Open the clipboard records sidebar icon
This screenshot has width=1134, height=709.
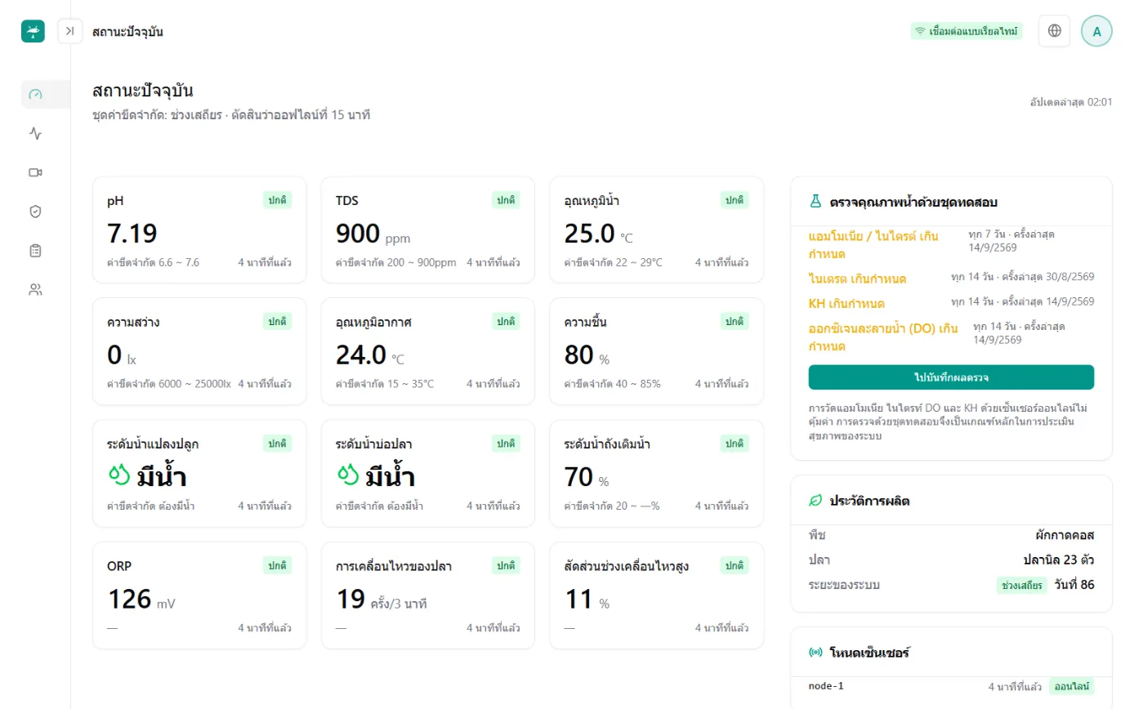(x=35, y=251)
